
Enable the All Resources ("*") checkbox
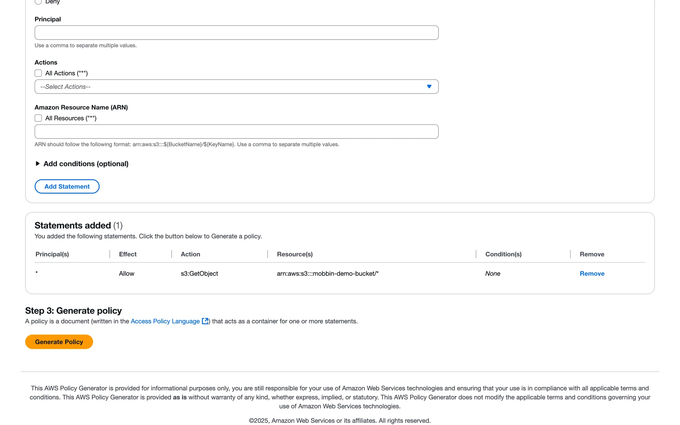[x=38, y=118]
